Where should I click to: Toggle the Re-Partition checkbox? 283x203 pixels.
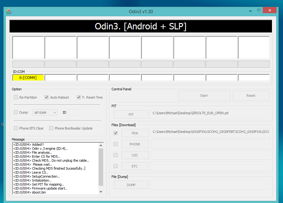(16, 97)
